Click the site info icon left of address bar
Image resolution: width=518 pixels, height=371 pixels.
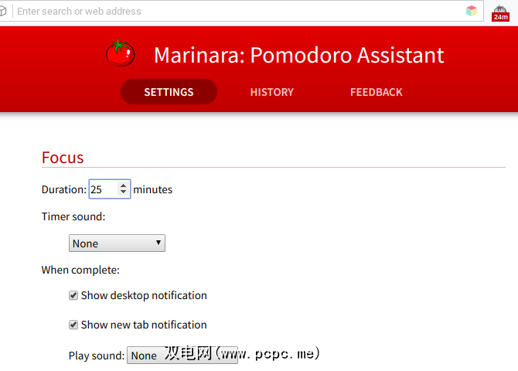pos(5,11)
